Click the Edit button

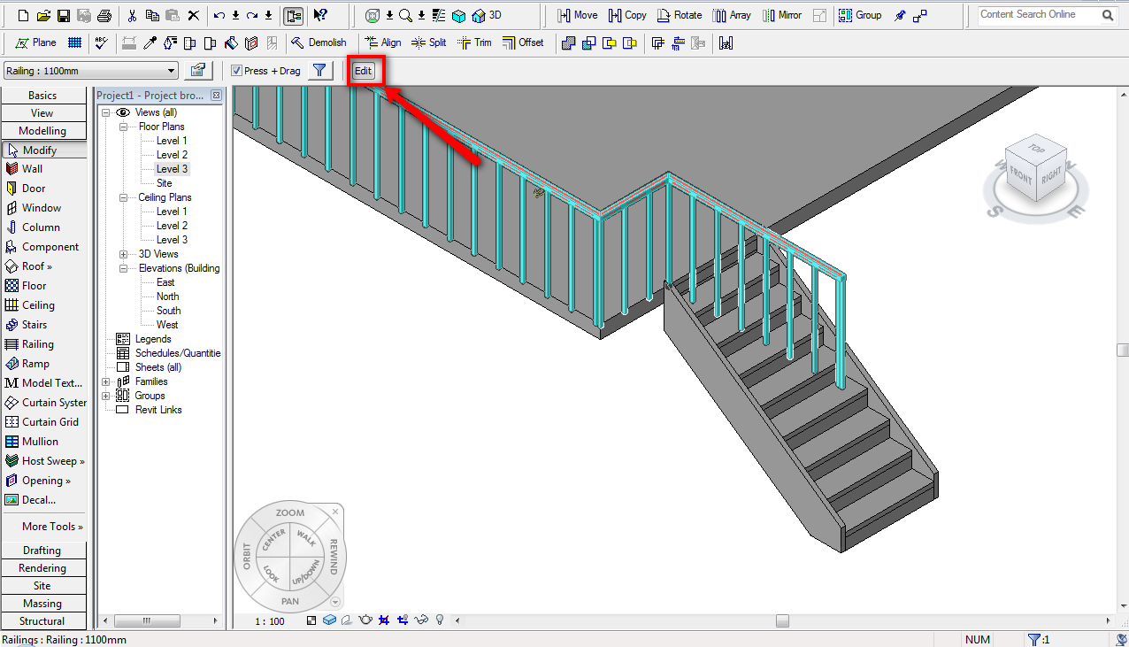[363, 71]
